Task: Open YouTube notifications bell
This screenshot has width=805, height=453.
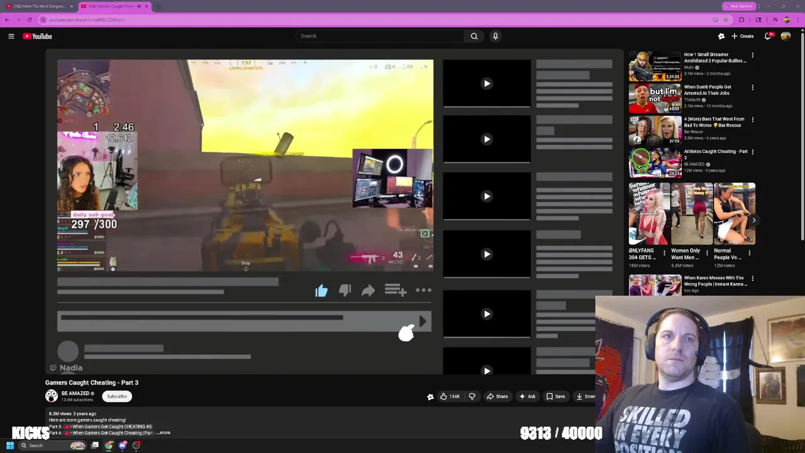Action: (768, 36)
